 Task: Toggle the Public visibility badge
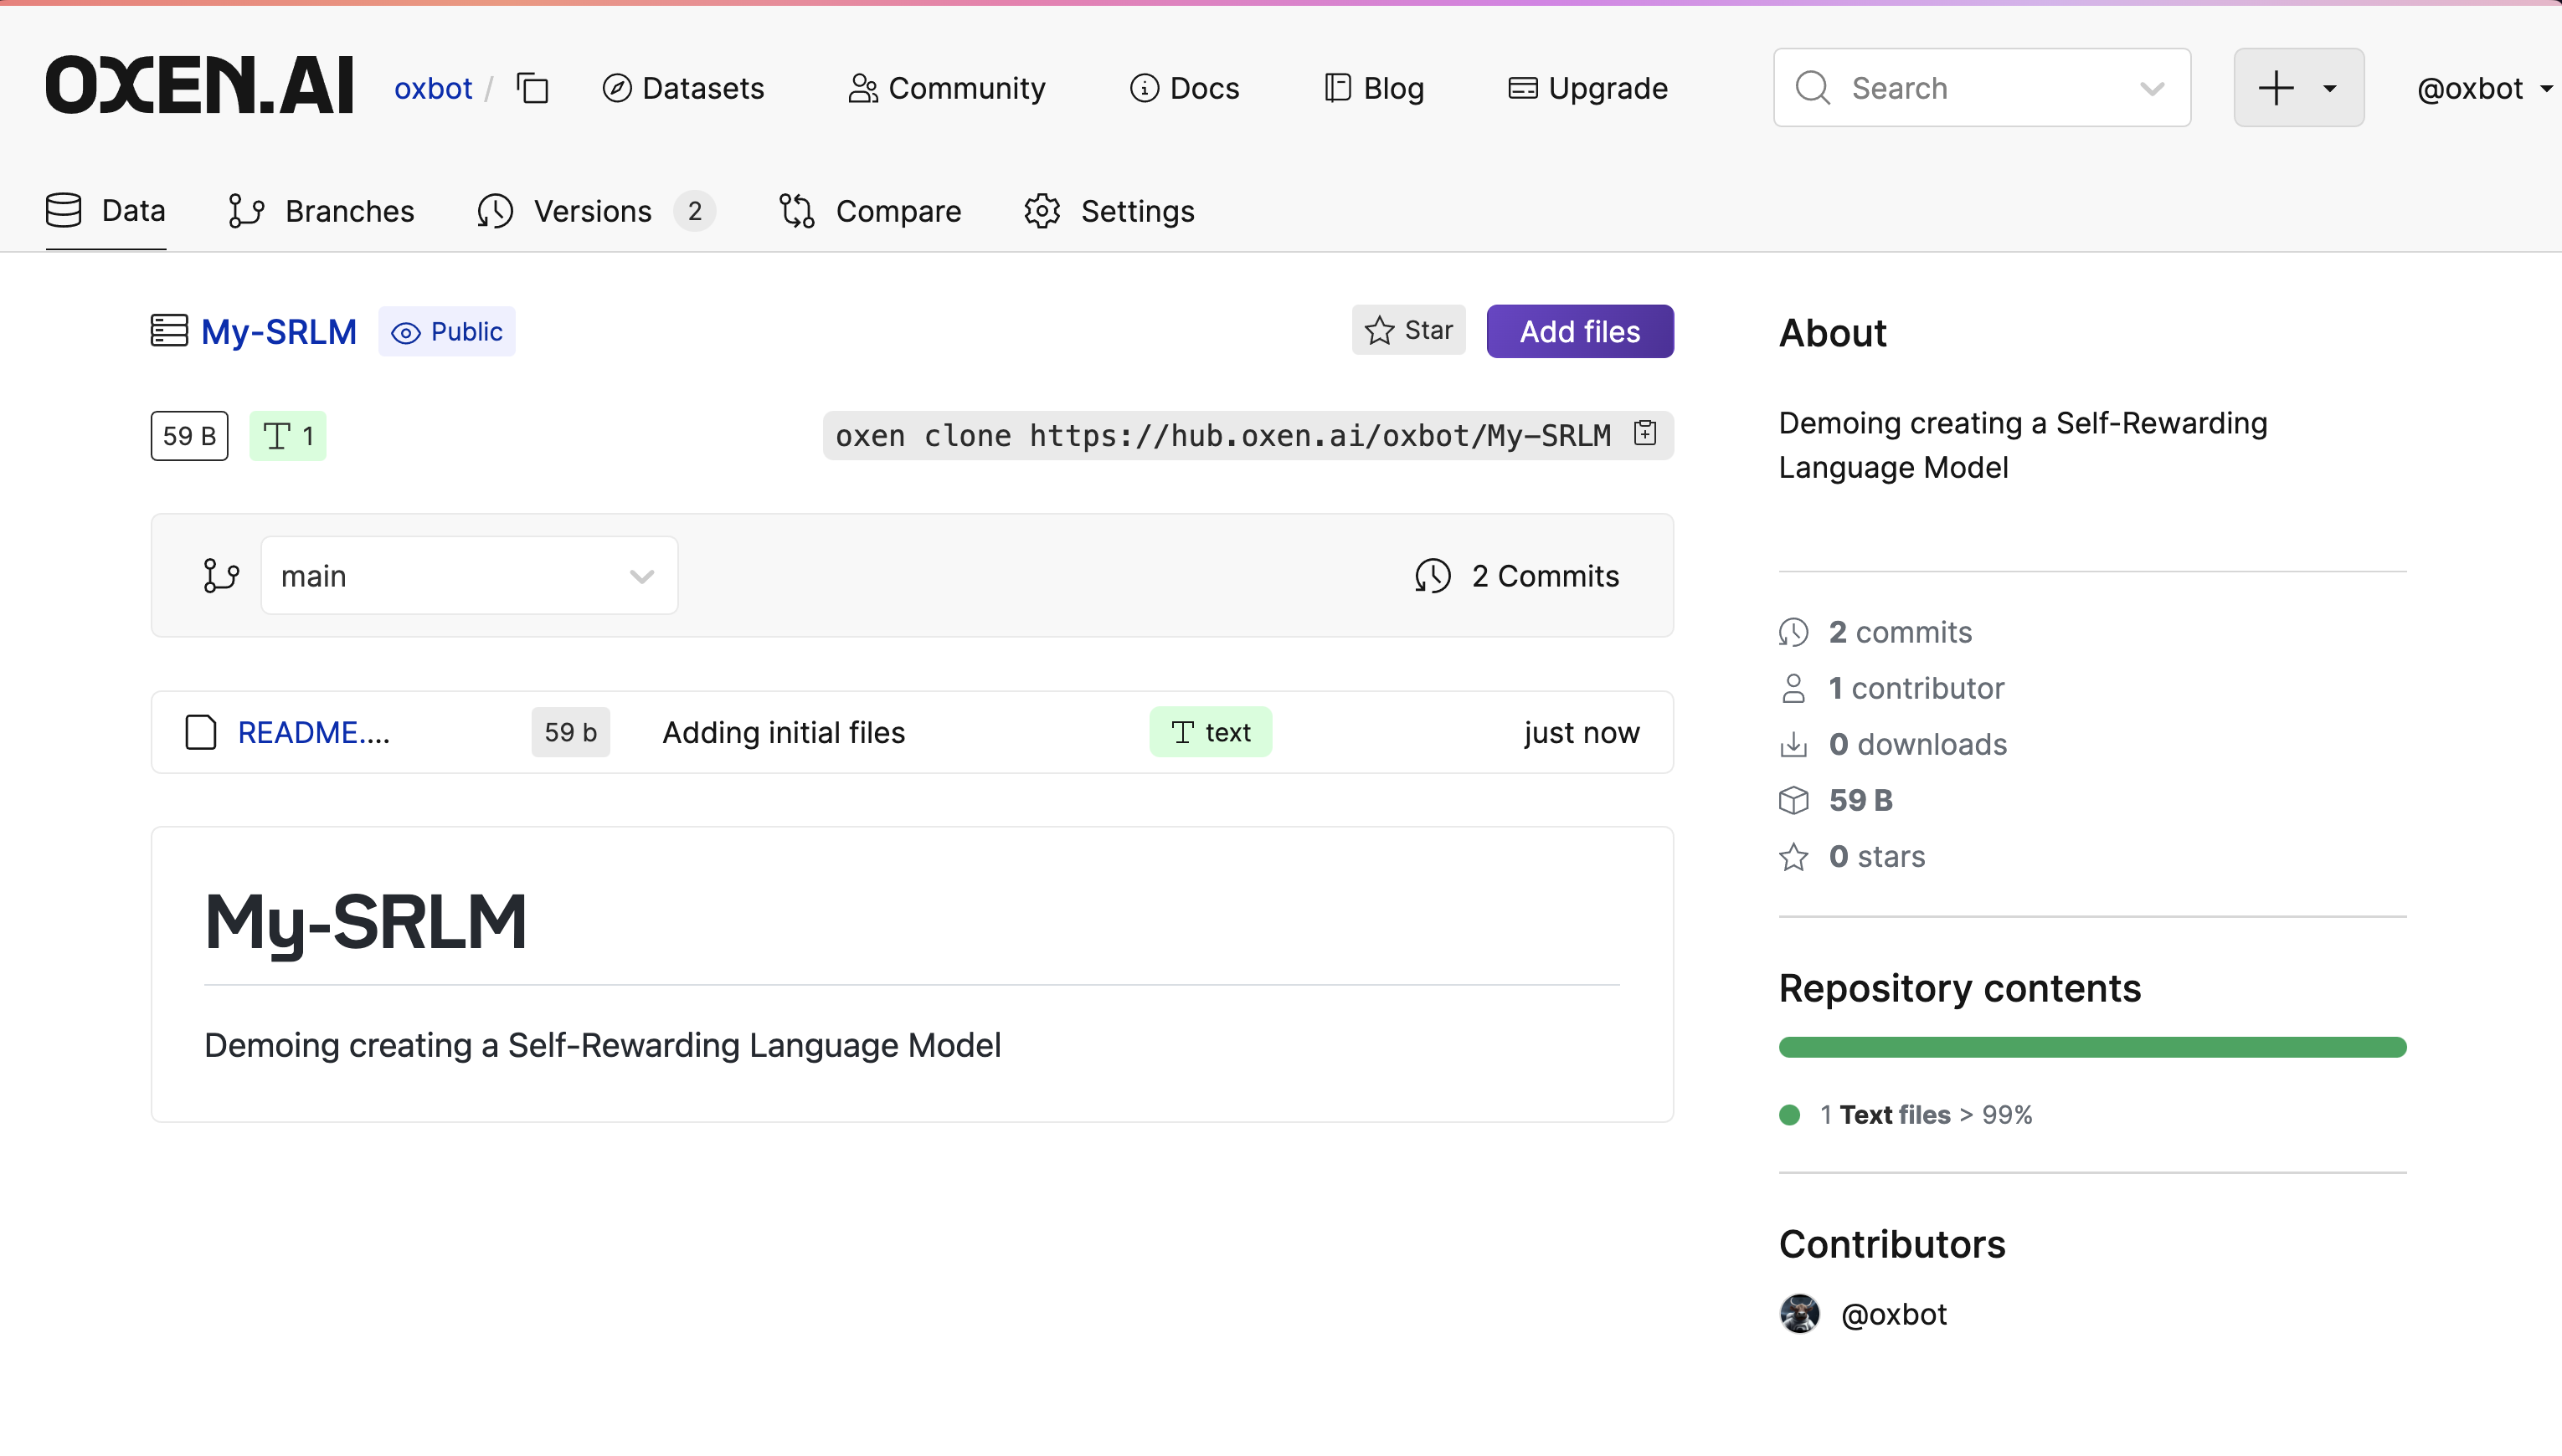pyautogui.click(x=446, y=332)
